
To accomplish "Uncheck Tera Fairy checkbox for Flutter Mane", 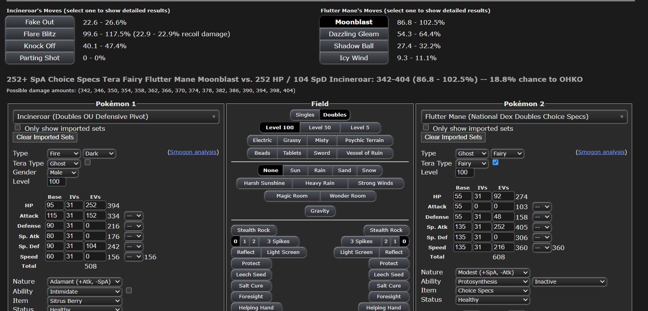I will (x=496, y=162).
